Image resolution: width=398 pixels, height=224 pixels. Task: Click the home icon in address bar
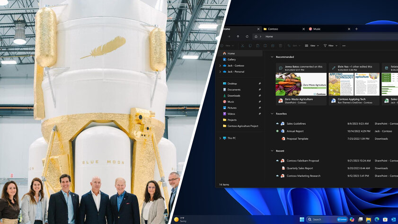point(256,36)
